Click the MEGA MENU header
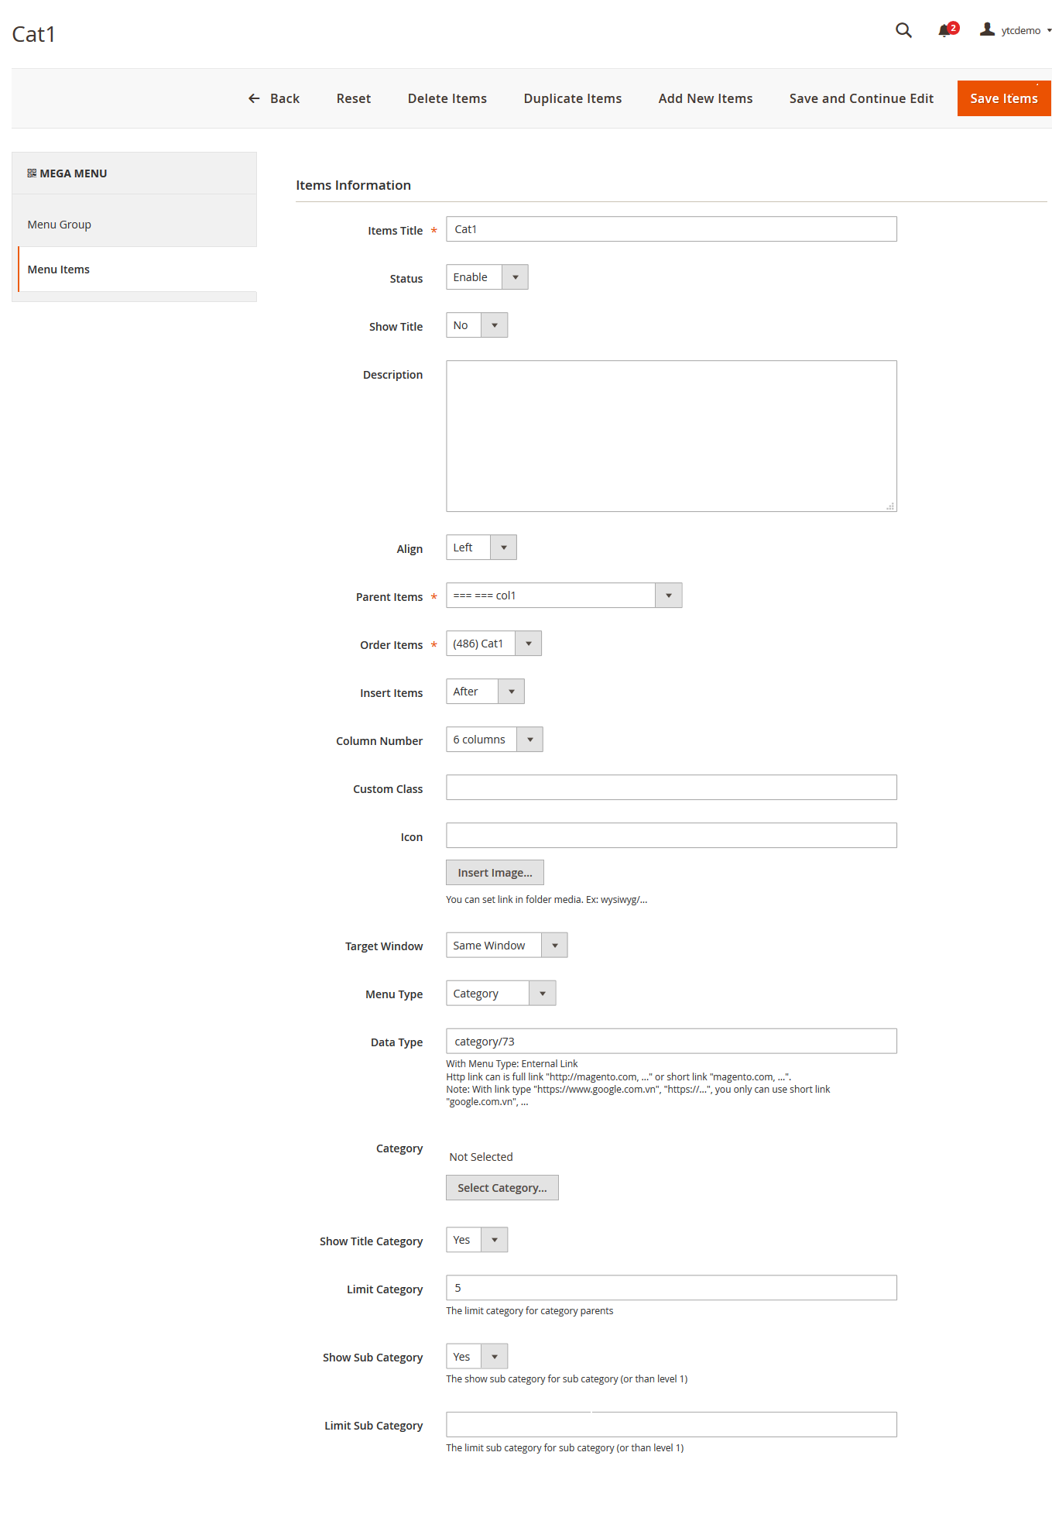This screenshot has width=1052, height=1514. point(67,173)
